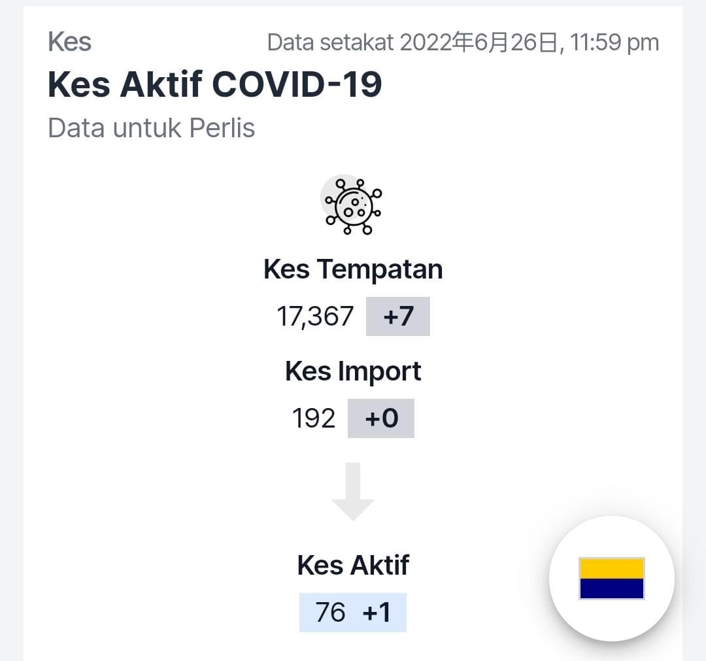This screenshot has width=706, height=661.
Task: Click the downward arrow below Kes Import
Action: click(353, 491)
